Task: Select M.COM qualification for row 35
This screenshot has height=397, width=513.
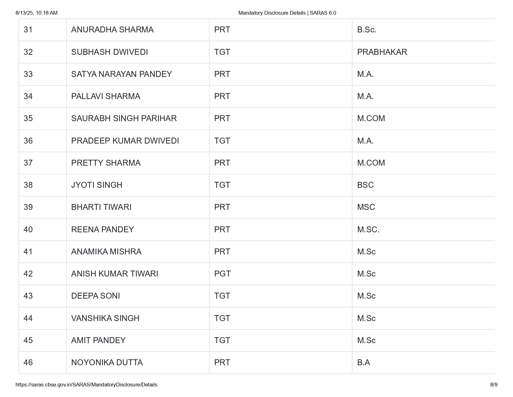Action: 371,118
